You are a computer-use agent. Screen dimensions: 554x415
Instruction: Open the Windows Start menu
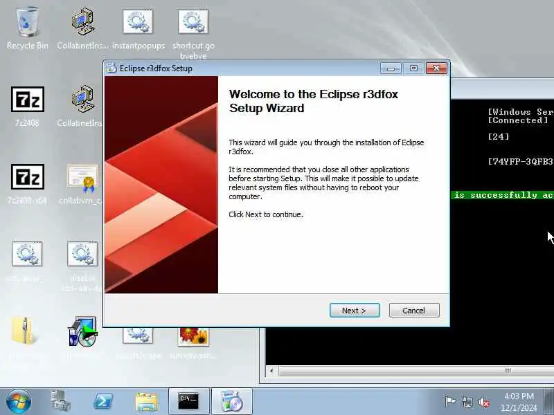coord(19,402)
